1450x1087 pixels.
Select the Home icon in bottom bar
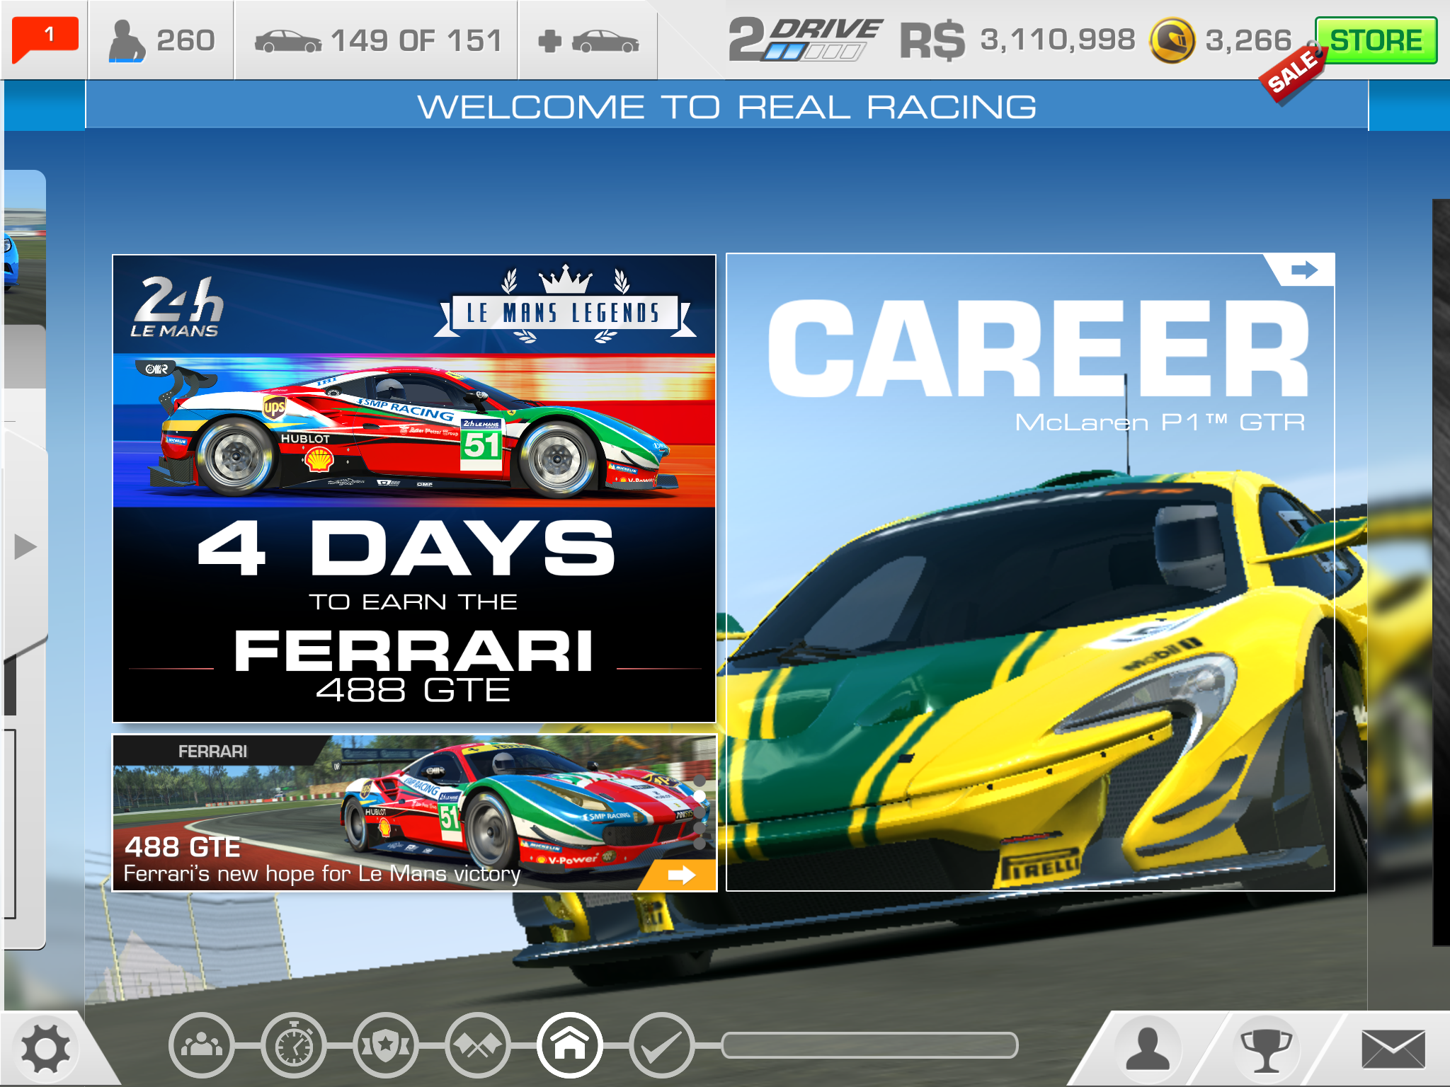pyautogui.click(x=570, y=1045)
